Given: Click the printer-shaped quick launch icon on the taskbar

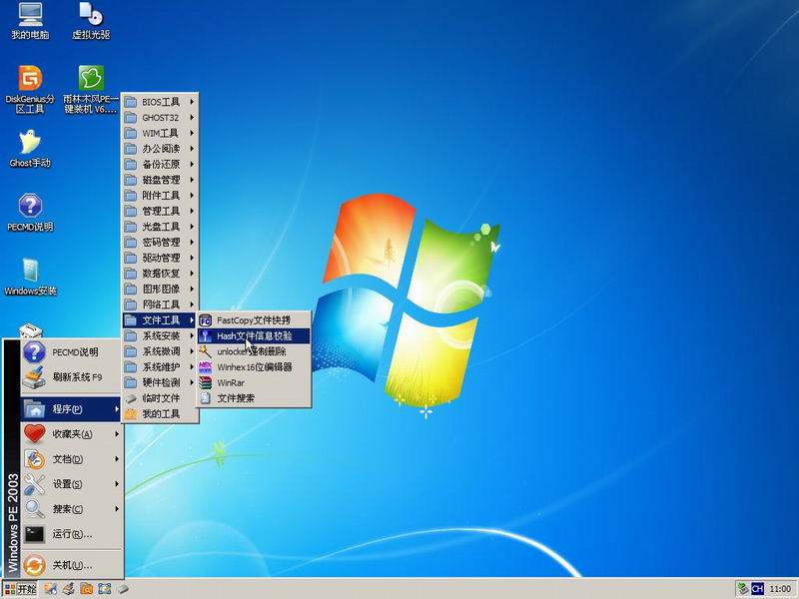Looking at the screenshot, I should tap(68, 589).
